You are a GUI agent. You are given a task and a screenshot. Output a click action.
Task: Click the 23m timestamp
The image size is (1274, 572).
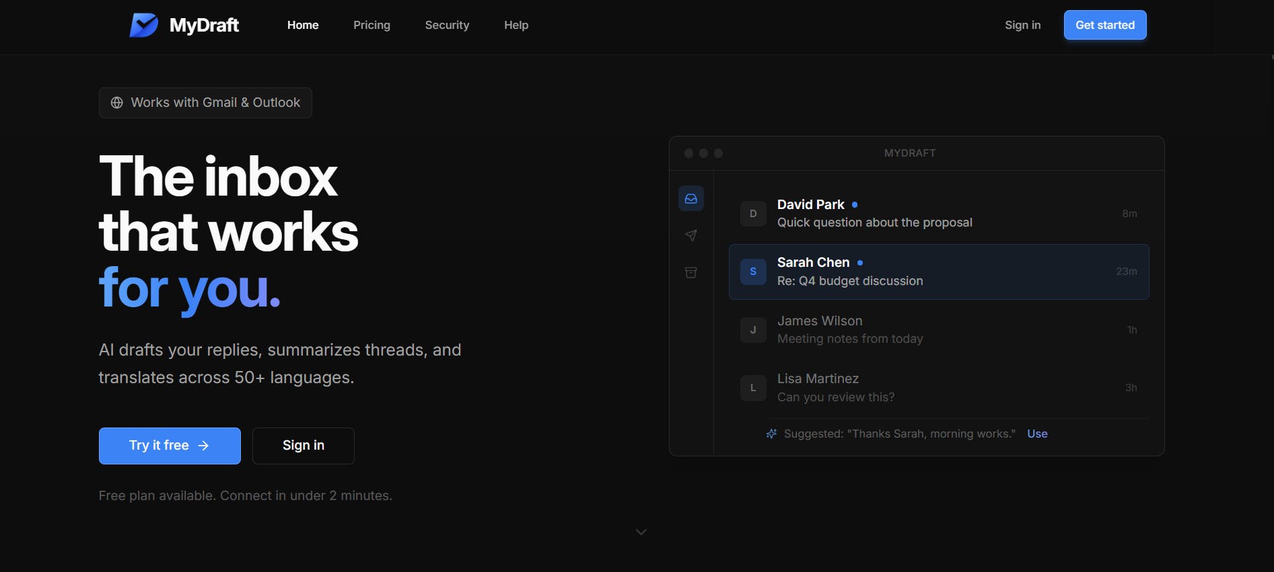coord(1127,272)
